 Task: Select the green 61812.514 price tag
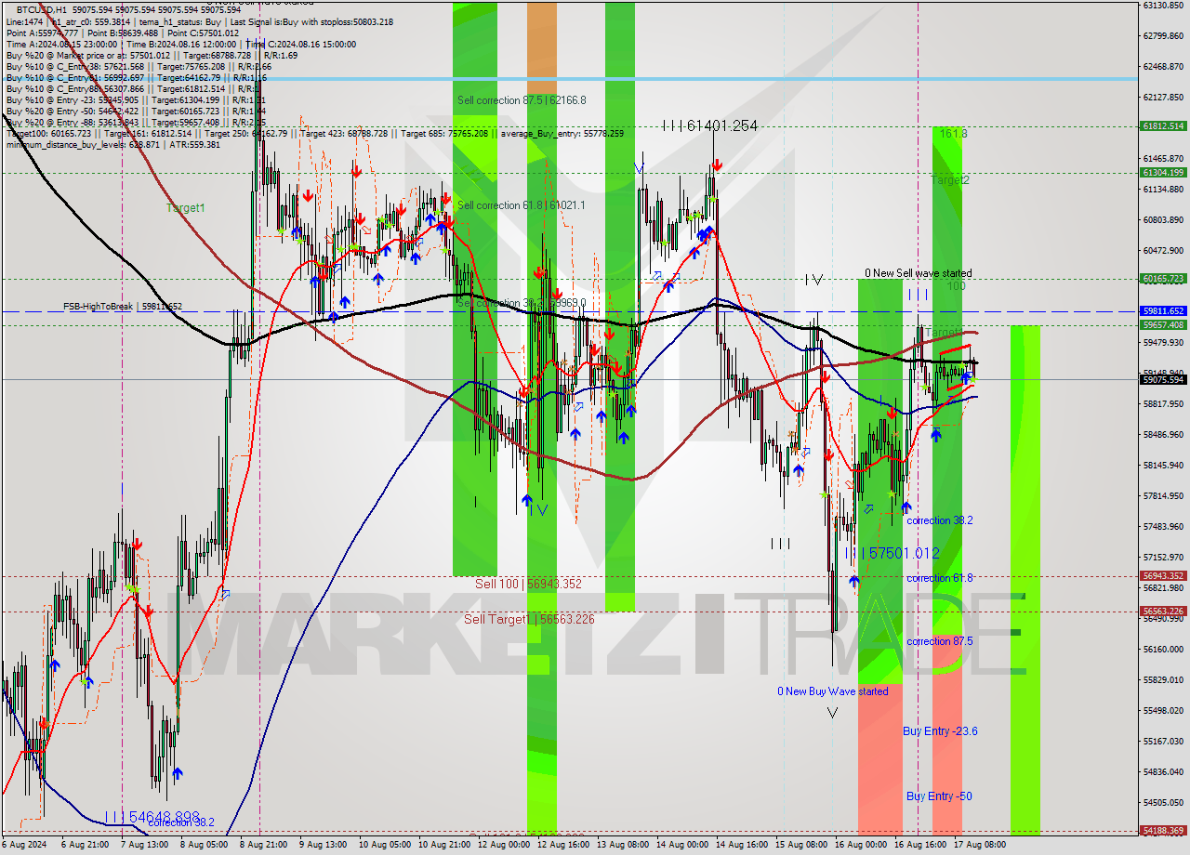pos(1163,125)
